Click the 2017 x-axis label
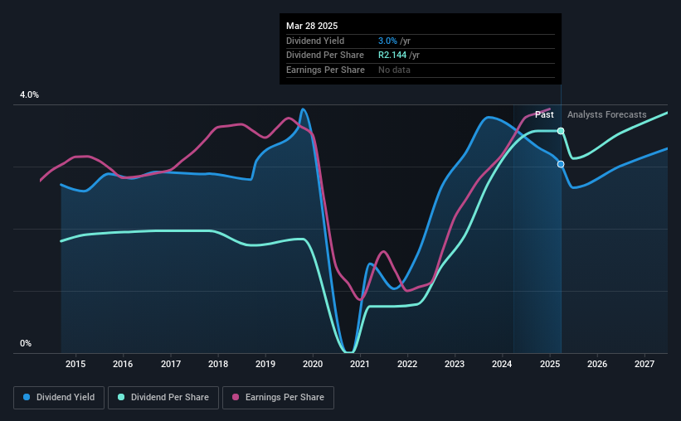 point(171,364)
